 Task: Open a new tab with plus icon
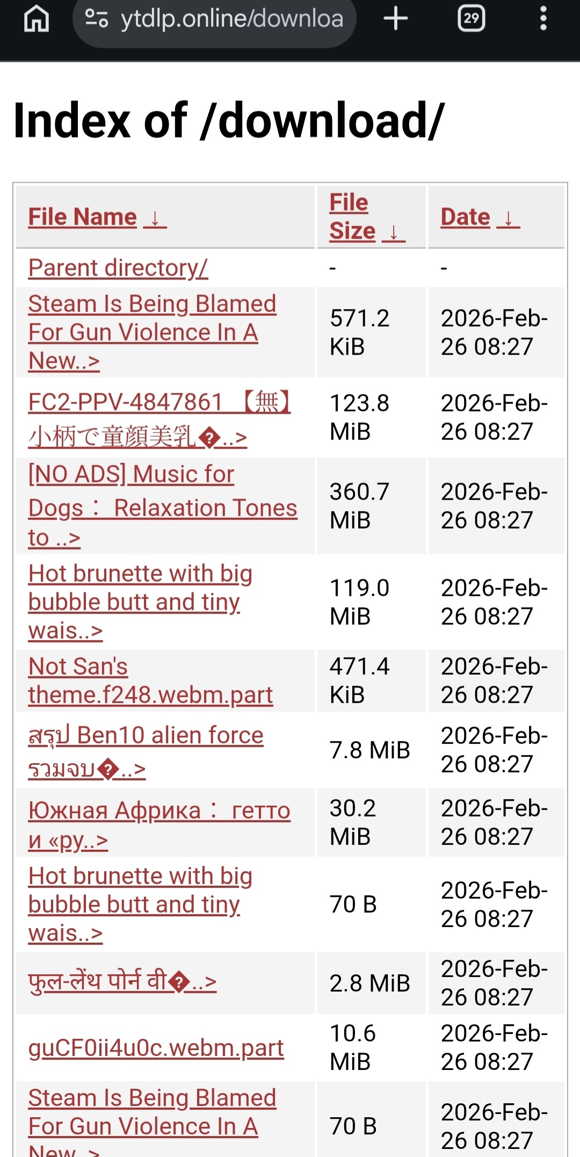pyautogui.click(x=396, y=19)
